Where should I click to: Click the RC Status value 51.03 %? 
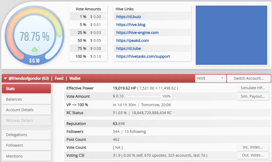click(120, 113)
